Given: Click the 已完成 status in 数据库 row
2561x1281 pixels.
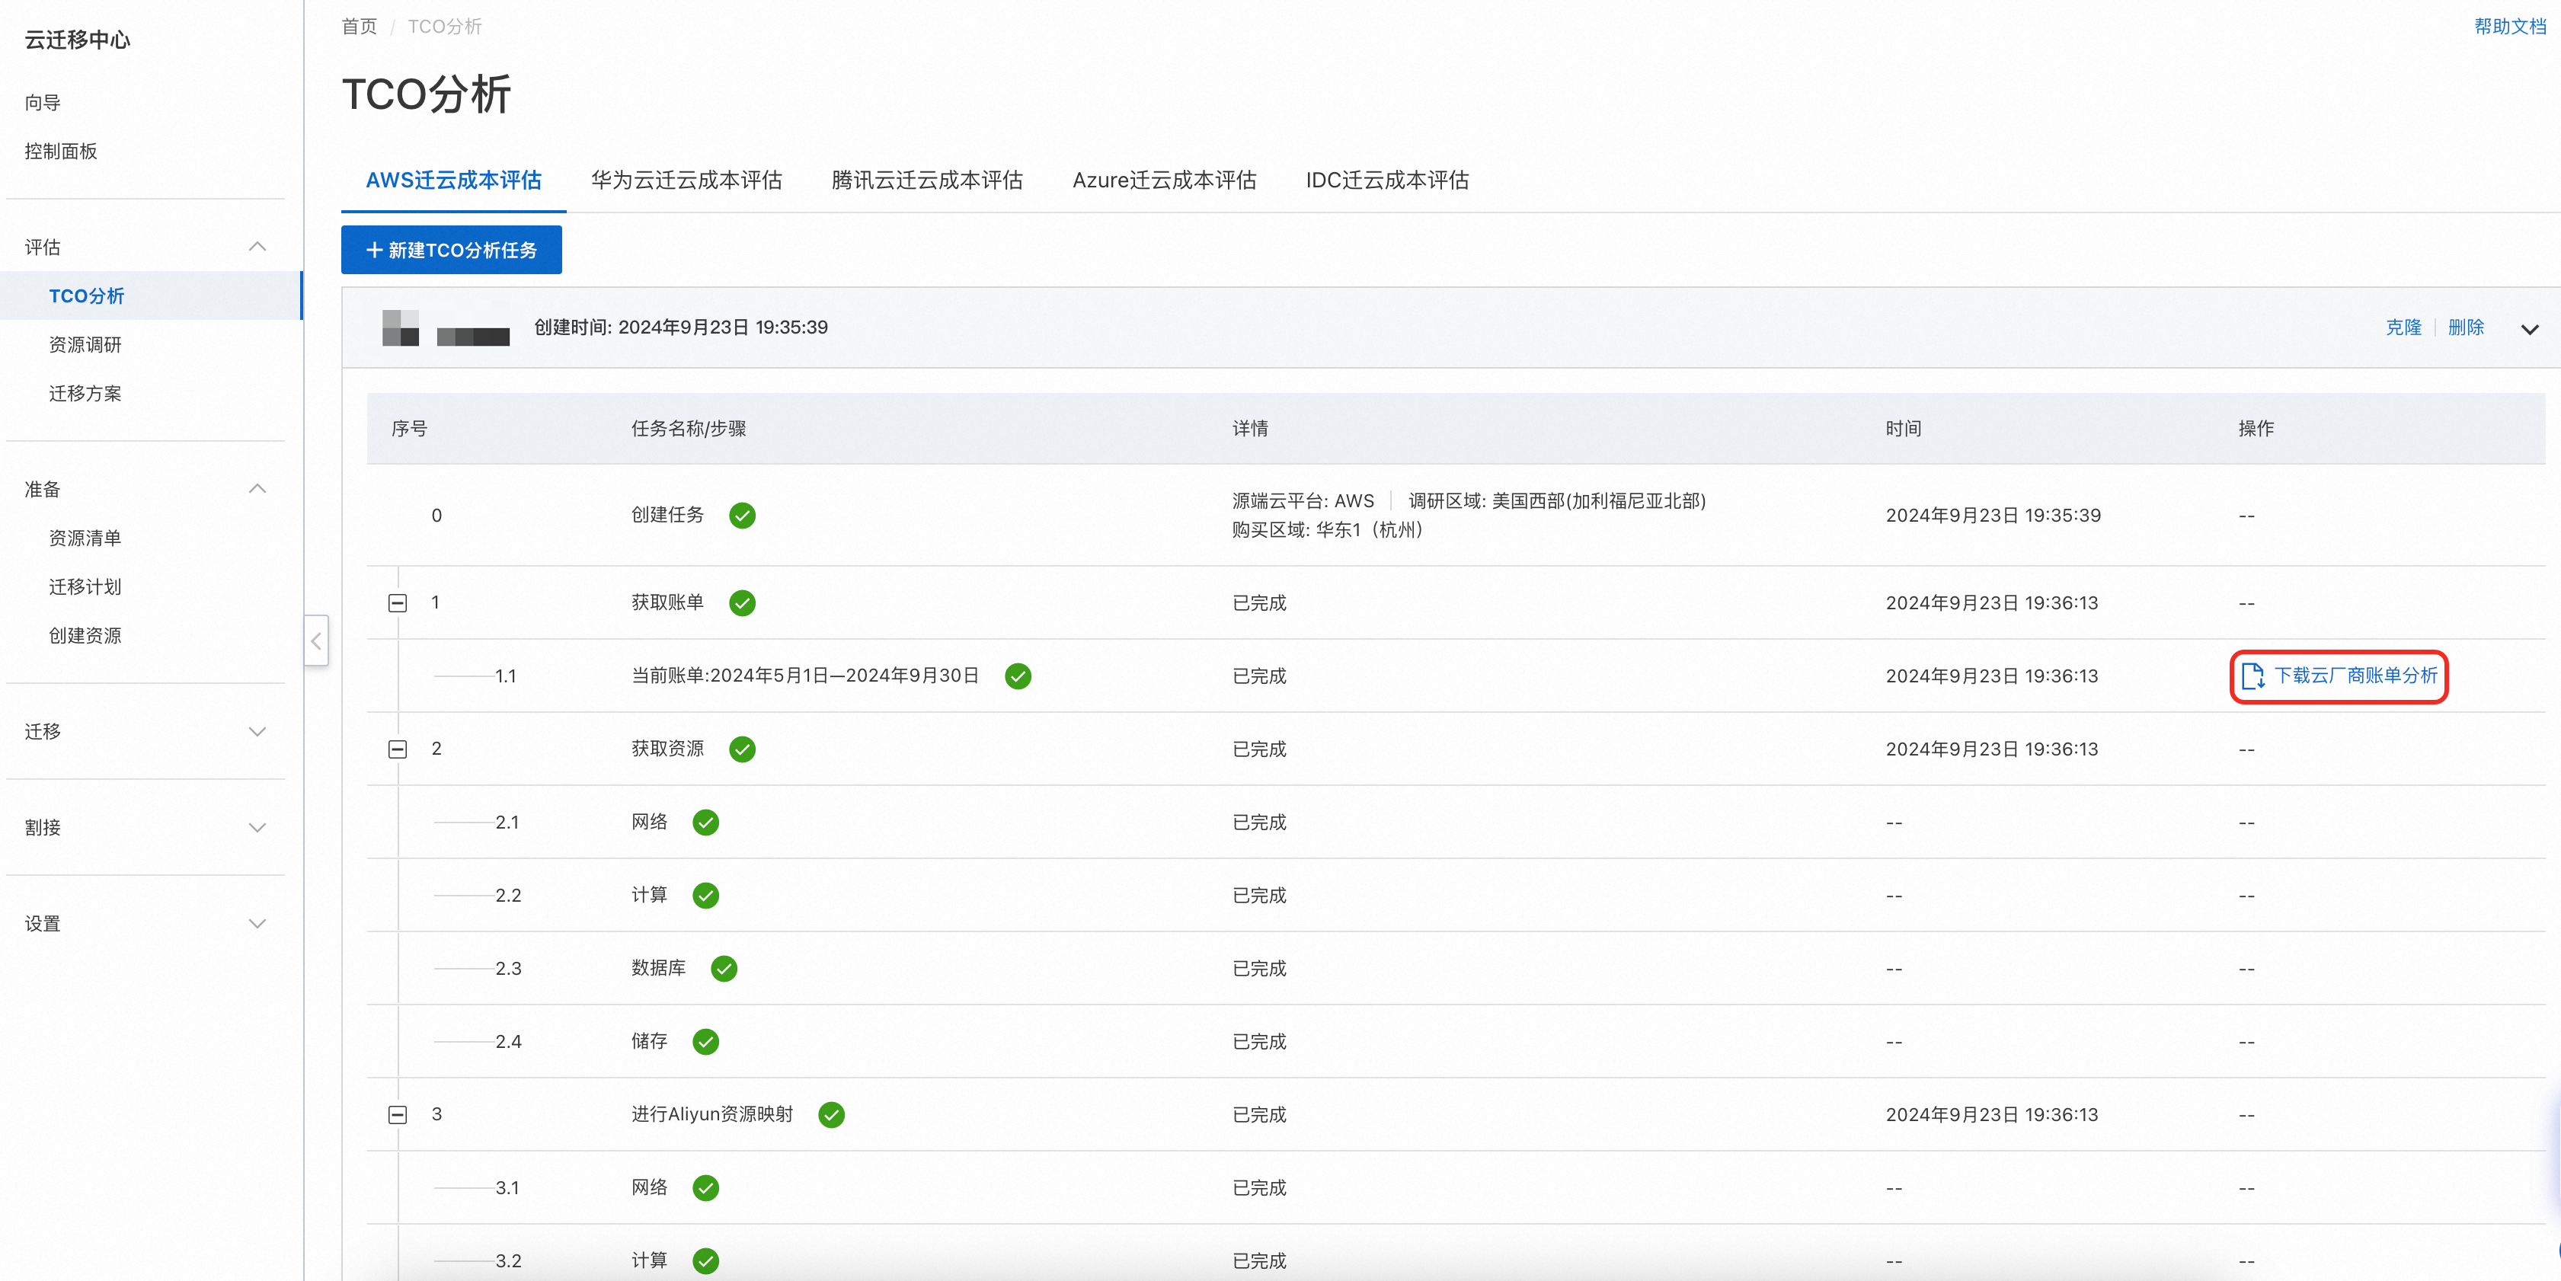Looking at the screenshot, I should (x=1260, y=969).
